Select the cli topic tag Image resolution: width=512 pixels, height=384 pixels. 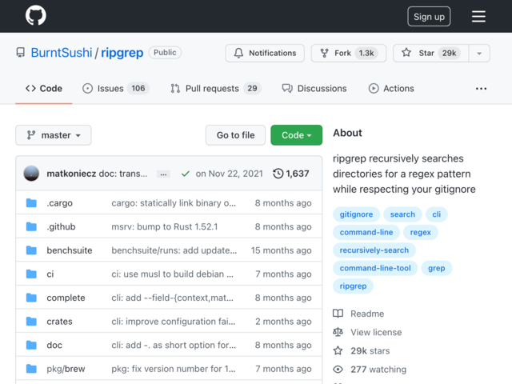[437, 214]
